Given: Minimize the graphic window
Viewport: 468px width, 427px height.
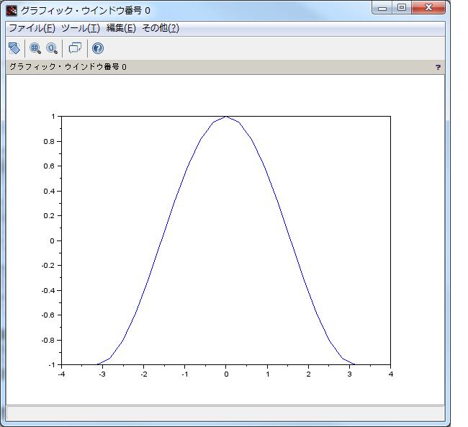Looking at the screenshot, I should click(x=382, y=8).
